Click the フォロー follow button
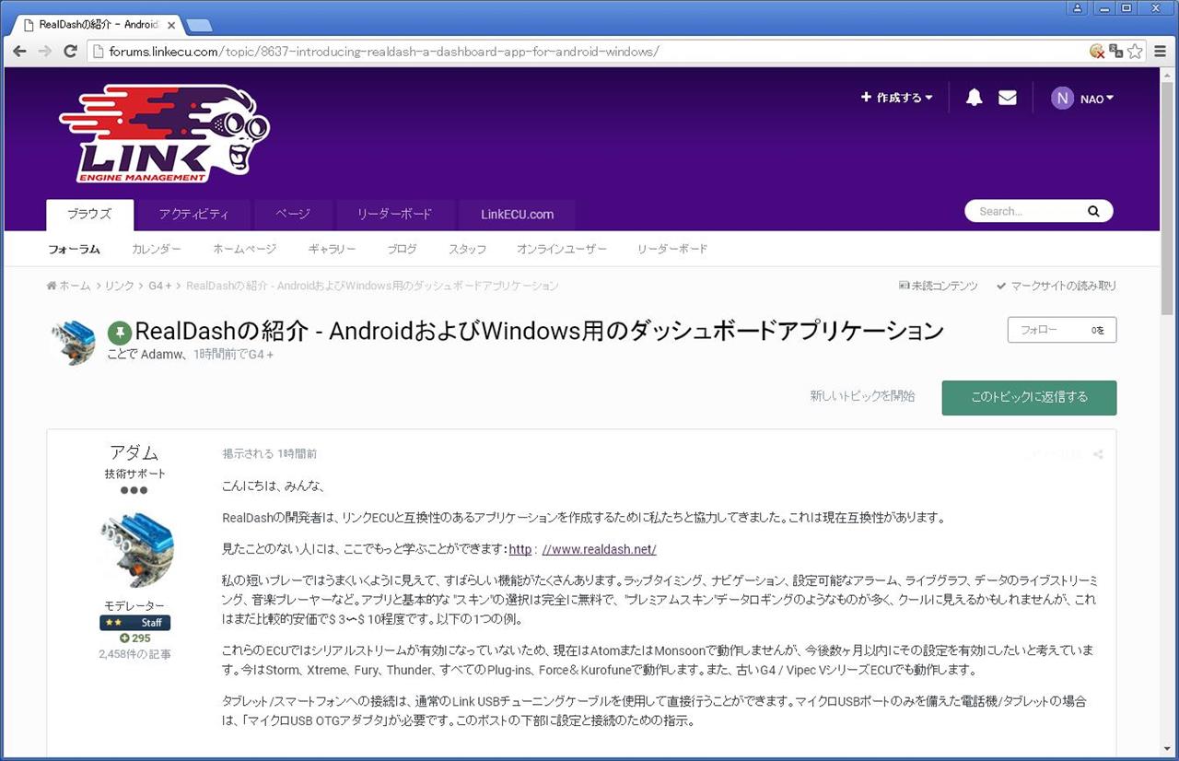Image resolution: width=1179 pixels, height=761 pixels. coord(1062,330)
